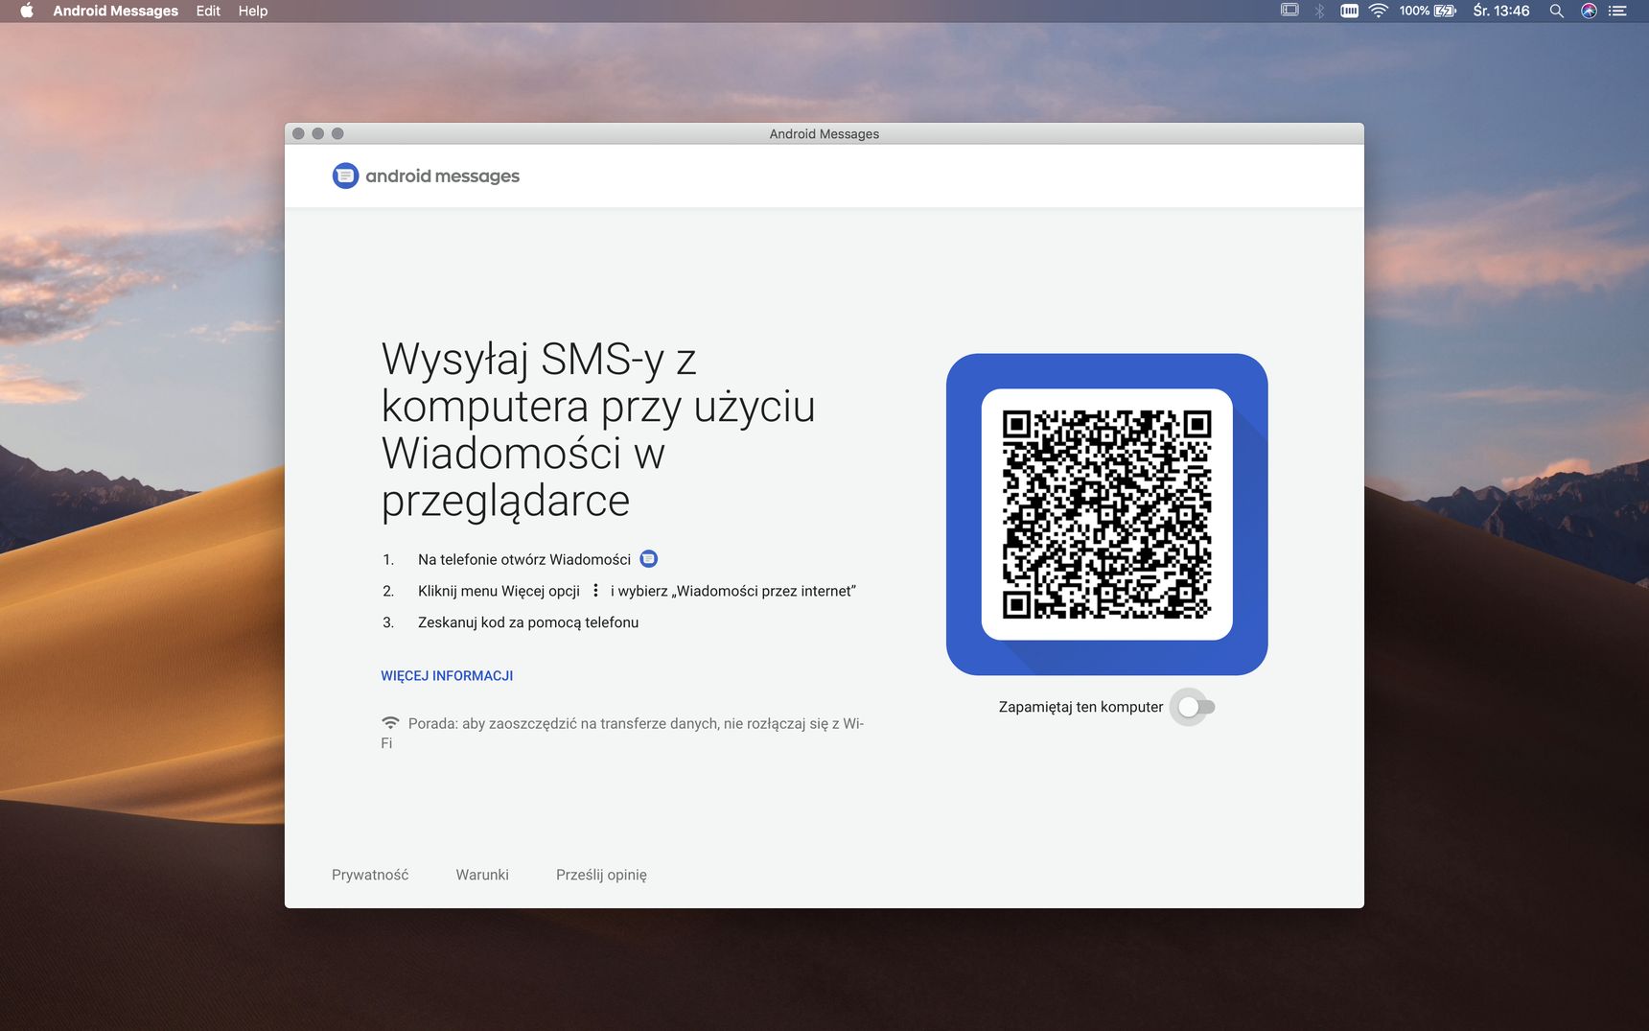
Task: Click the screen mirroring display icon
Action: click(1289, 11)
